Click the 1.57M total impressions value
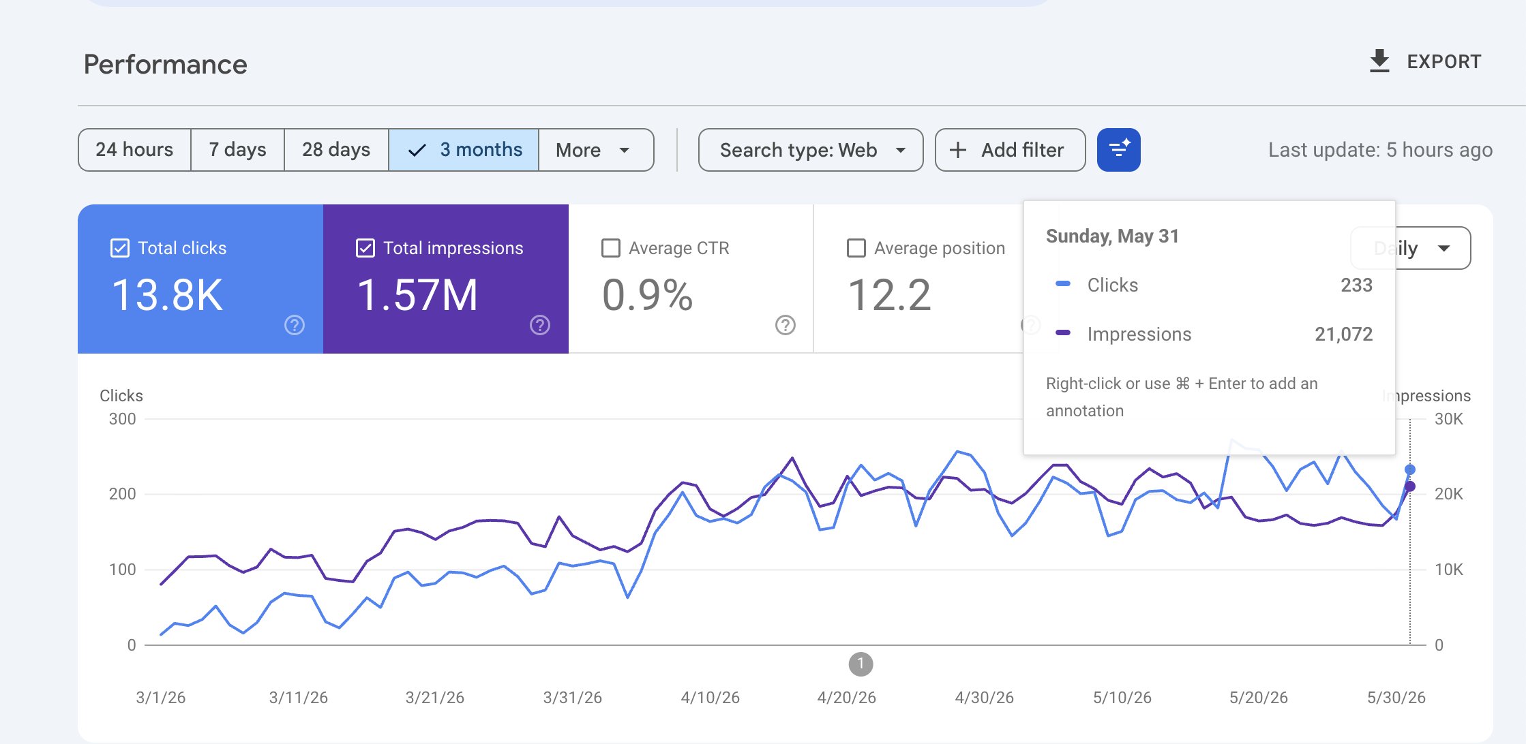Image resolution: width=1526 pixels, height=744 pixels. [417, 295]
